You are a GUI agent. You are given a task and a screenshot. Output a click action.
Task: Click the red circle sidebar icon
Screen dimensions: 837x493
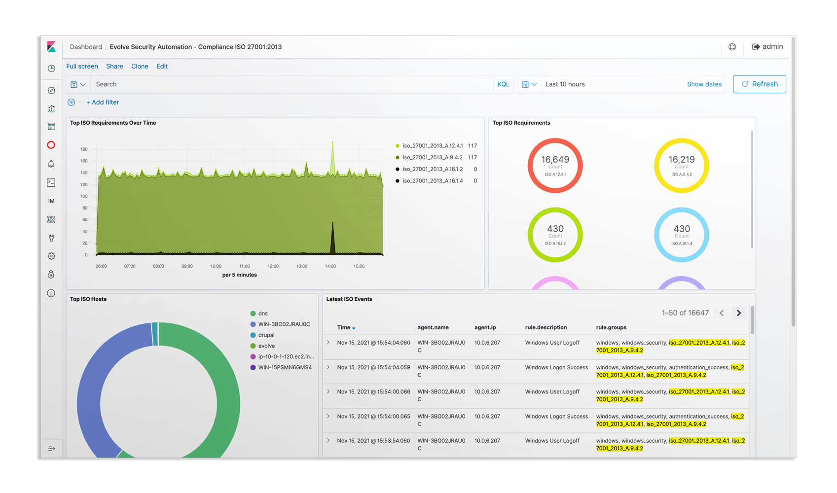(x=51, y=145)
